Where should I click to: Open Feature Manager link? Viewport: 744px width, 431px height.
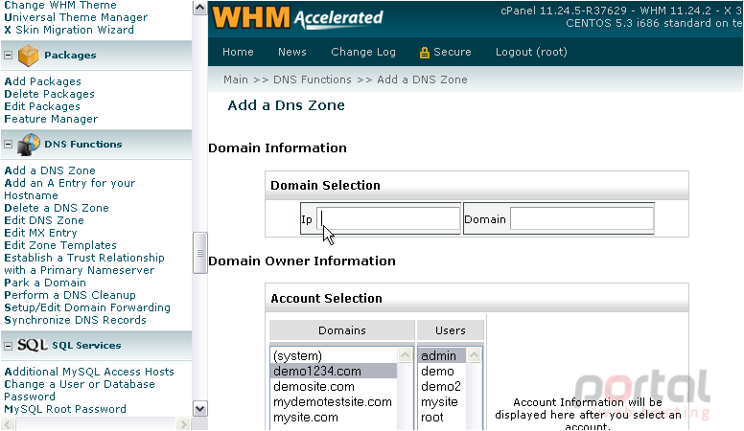[x=51, y=119]
